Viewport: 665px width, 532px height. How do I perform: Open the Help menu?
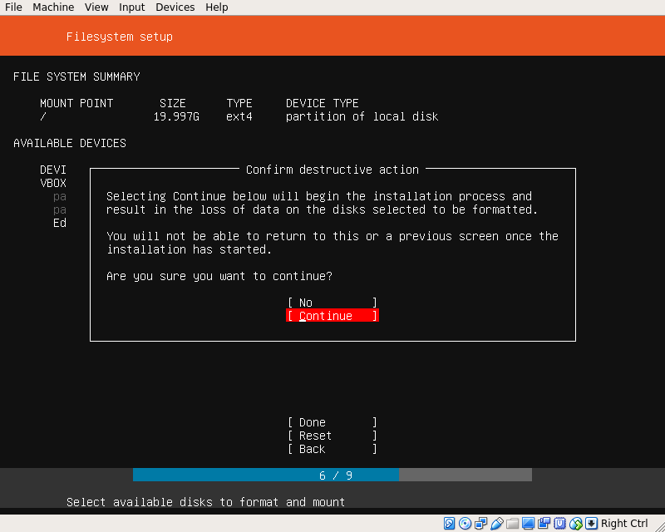(x=216, y=7)
